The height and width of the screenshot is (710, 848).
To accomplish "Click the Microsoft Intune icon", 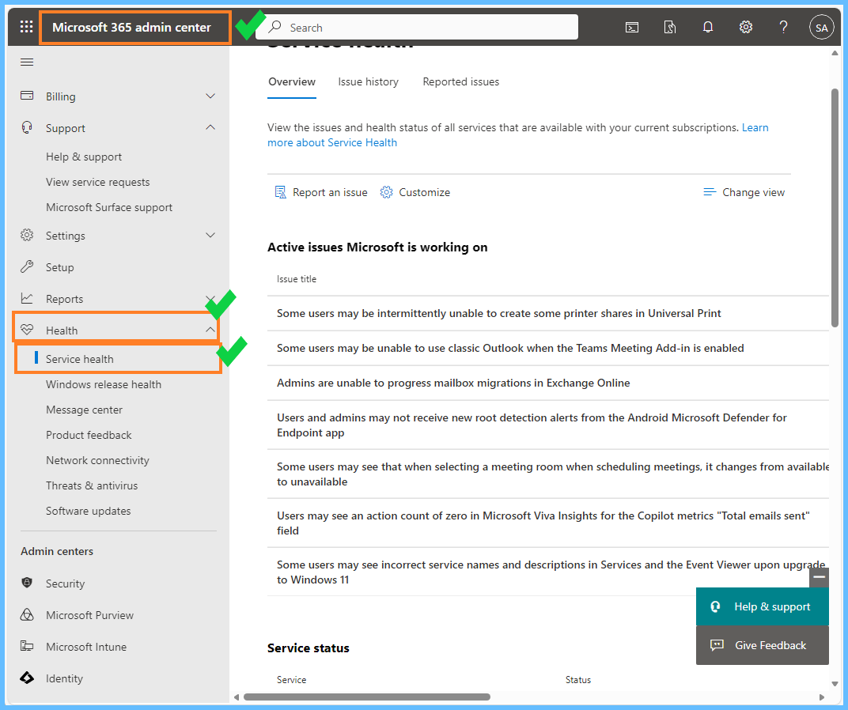I will [x=27, y=646].
